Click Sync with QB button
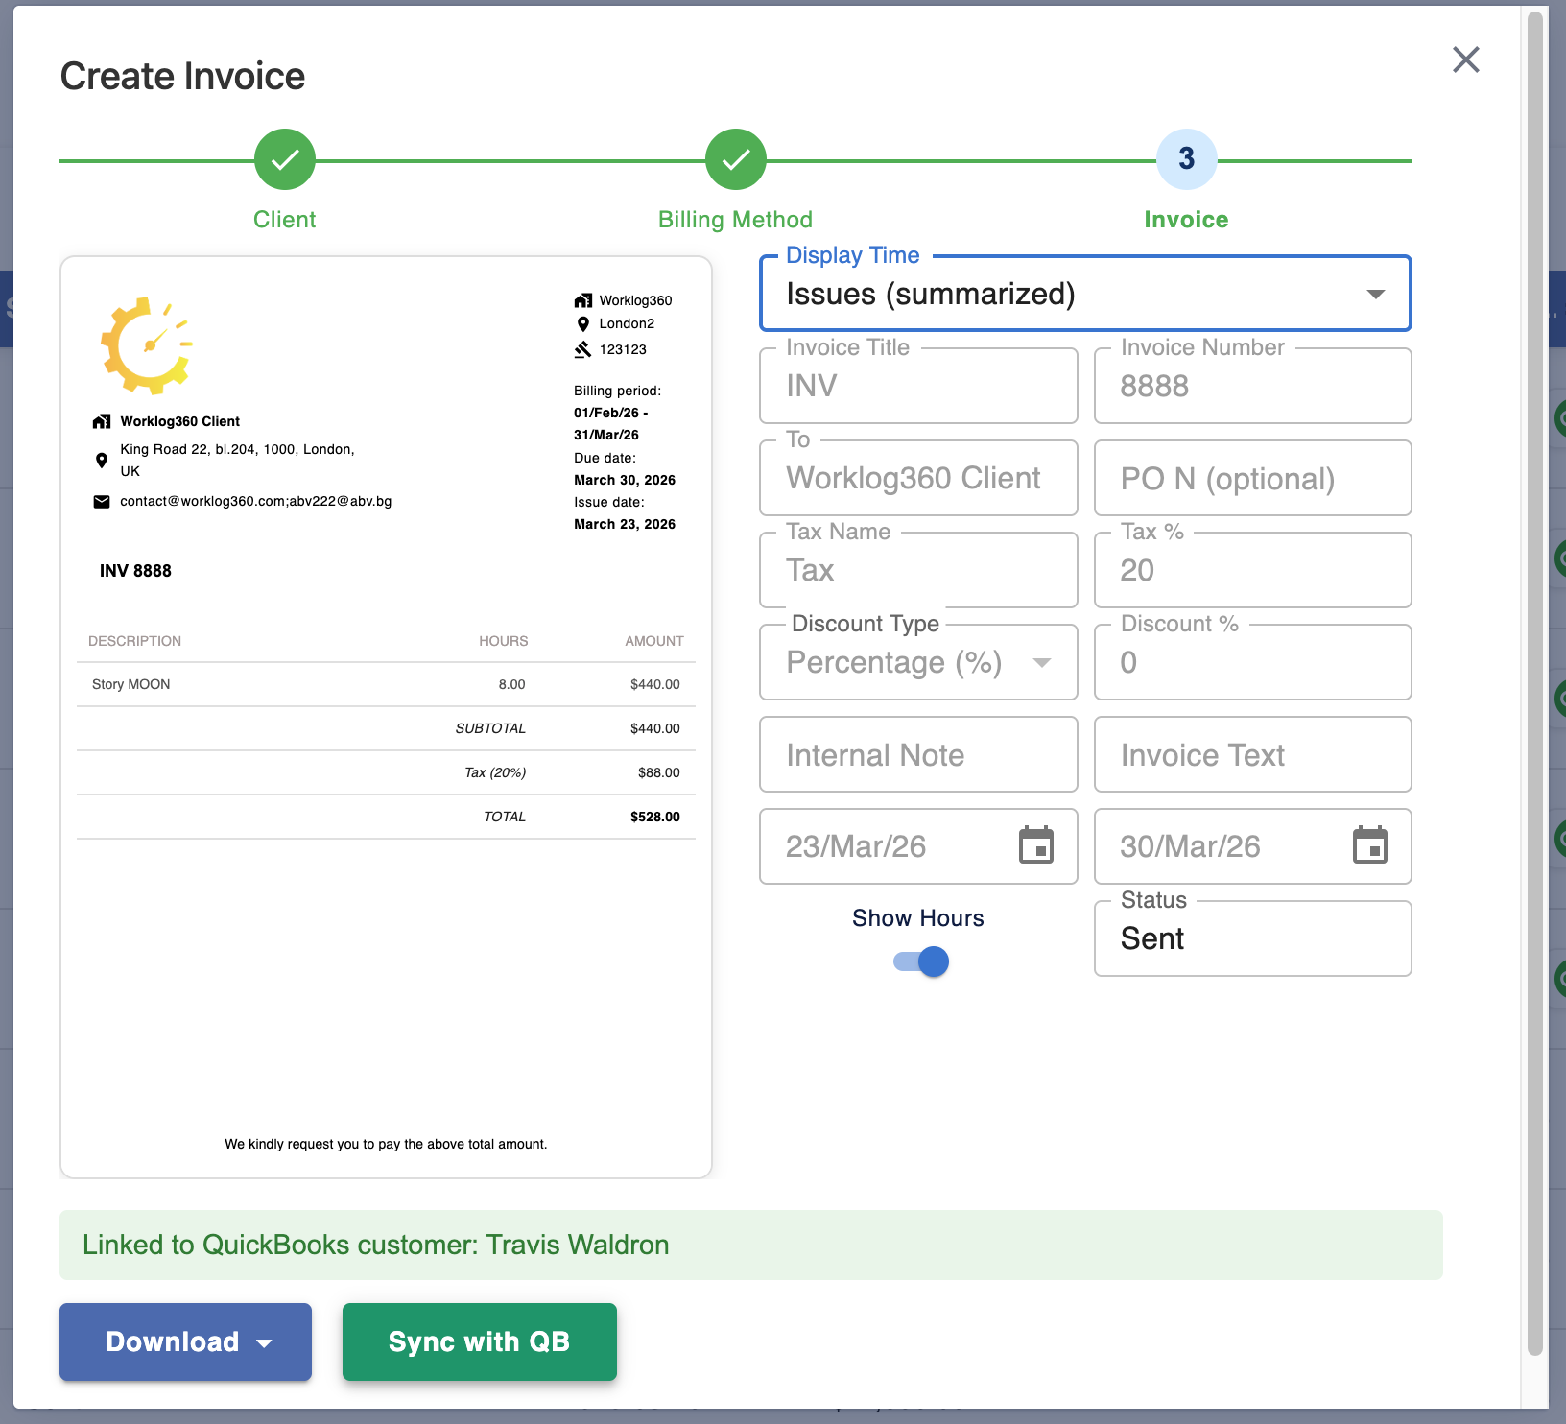1566x1424 pixels. 479,1341
